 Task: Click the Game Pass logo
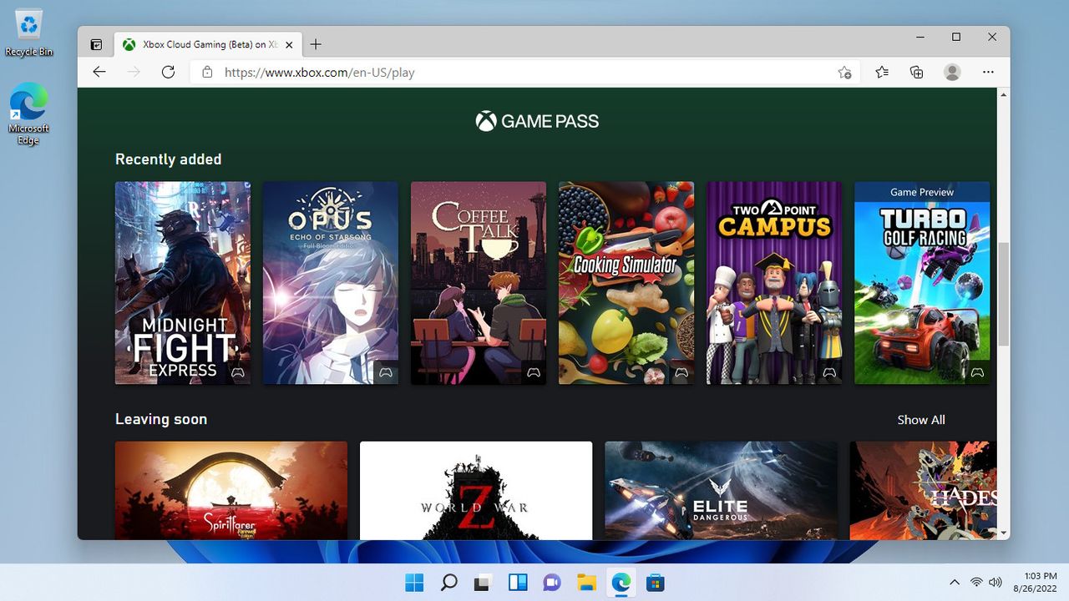point(537,121)
